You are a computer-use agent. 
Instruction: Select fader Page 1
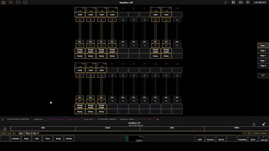[263, 45]
